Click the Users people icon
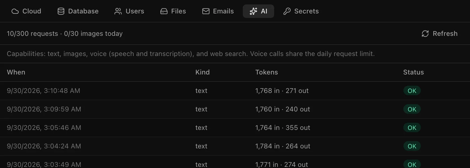The height and width of the screenshot is (168, 470). point(118,11)
